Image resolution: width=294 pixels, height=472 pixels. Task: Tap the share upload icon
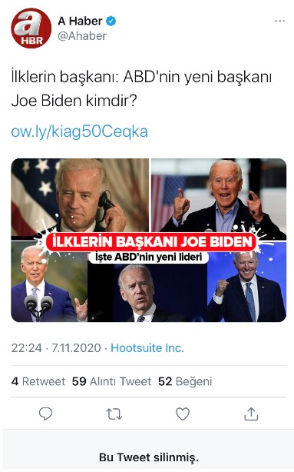point(251,414)
